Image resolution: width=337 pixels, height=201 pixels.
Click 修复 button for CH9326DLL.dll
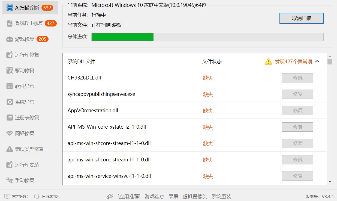(x=297, y=78)
